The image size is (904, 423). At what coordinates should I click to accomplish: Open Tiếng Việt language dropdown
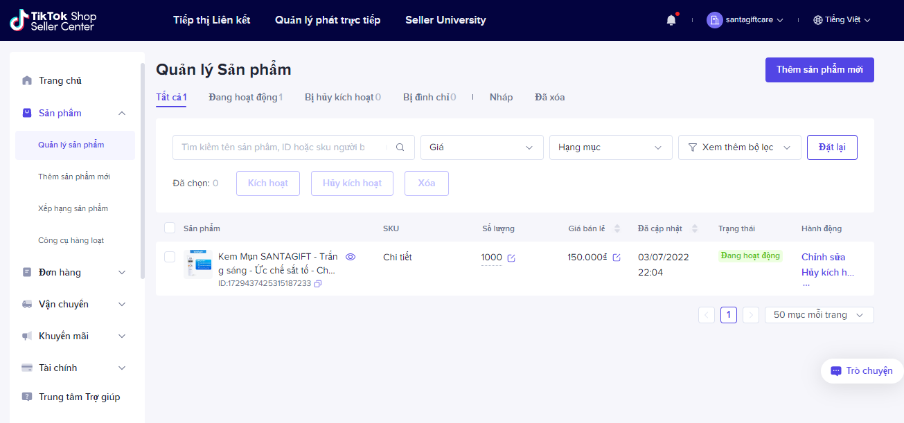[x=842, y=20]
